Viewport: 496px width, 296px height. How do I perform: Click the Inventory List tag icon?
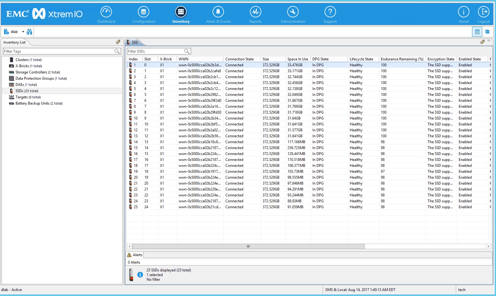coord(118,42)
